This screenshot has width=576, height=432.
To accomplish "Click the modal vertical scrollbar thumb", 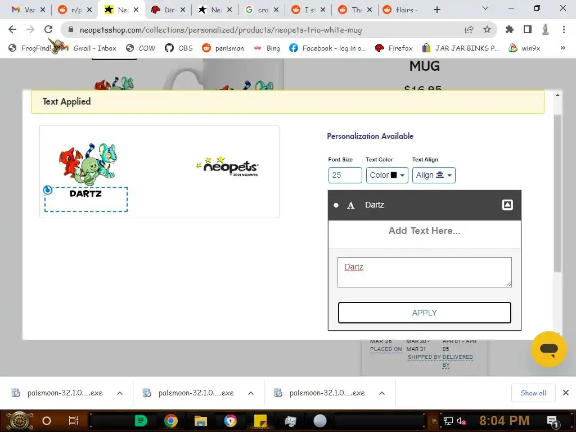I will click(557, 193).
